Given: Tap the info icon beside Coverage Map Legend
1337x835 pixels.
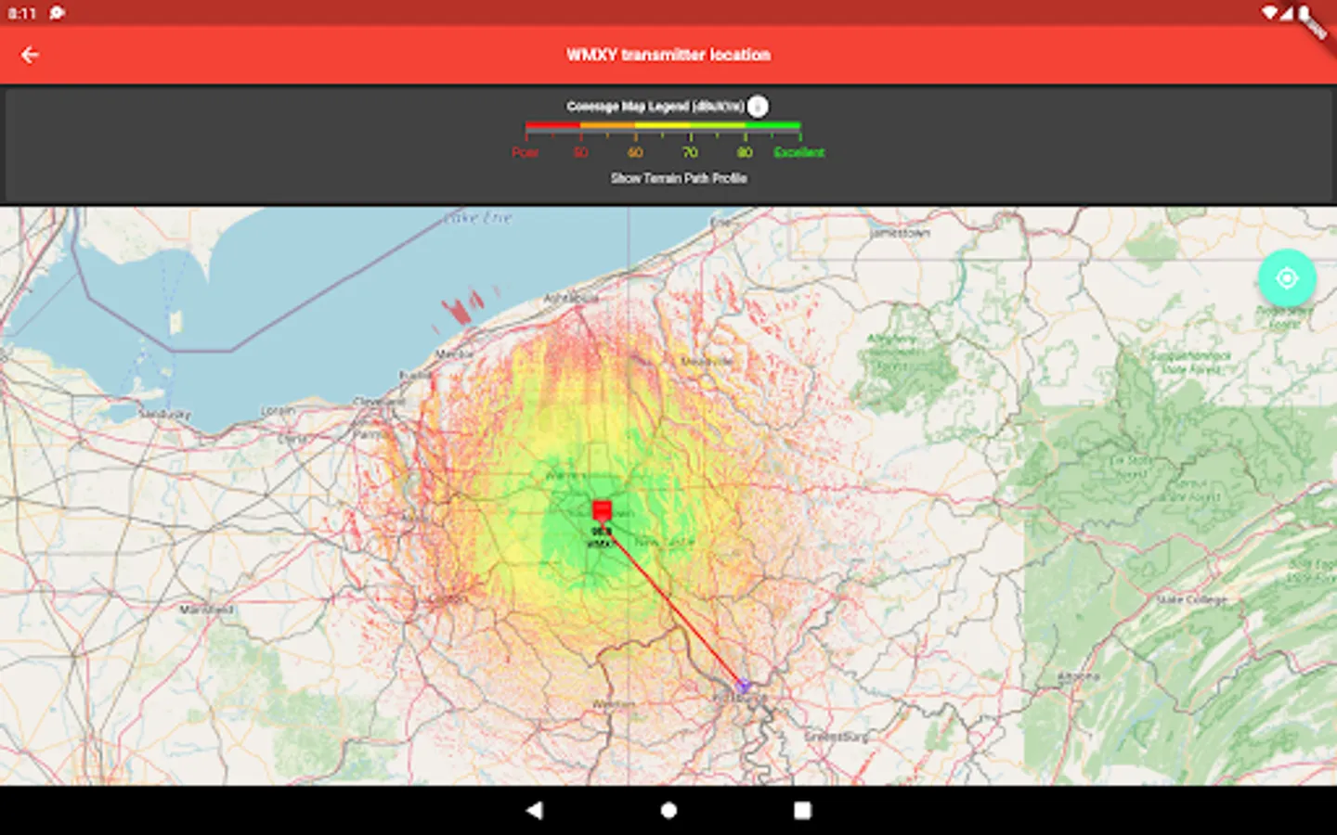Looking at the screenshot, I should 758,107.
